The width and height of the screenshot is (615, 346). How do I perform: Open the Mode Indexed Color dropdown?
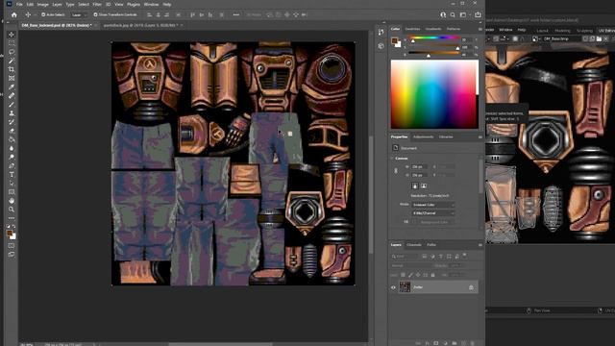click(x=433, y=205)
